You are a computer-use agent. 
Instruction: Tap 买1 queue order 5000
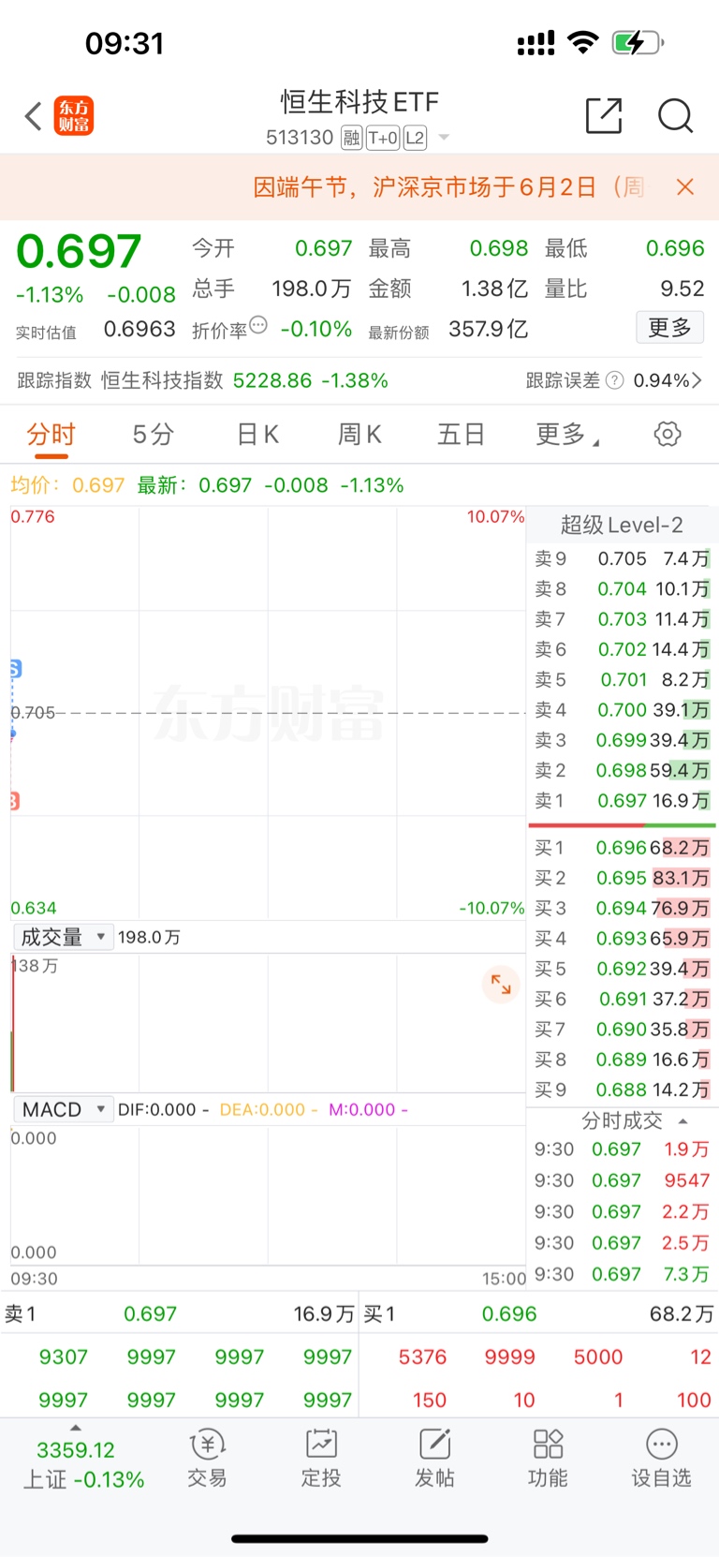click(x=598, y=1357)
